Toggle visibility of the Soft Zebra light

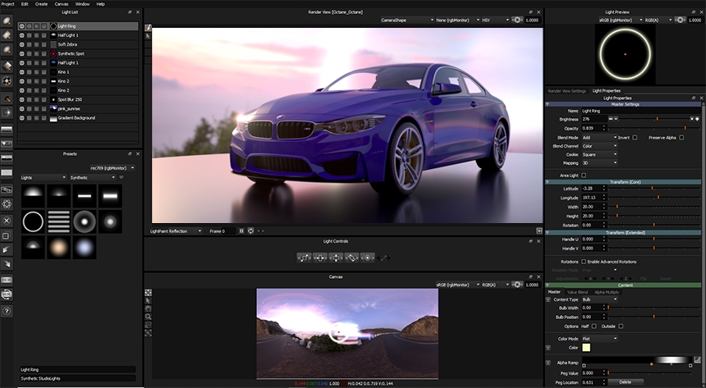point(21,44)
